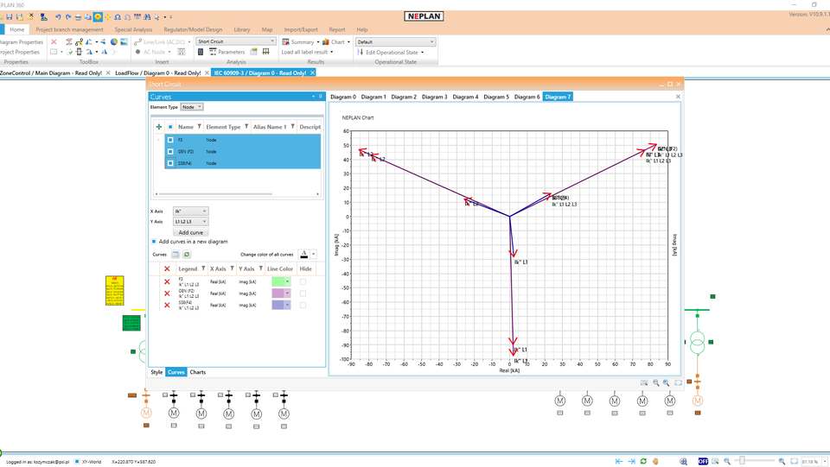Viewport: 830px width, 467px height.
Task: Toggle the select-all checkbox in Name header
Action: point(170,127)
